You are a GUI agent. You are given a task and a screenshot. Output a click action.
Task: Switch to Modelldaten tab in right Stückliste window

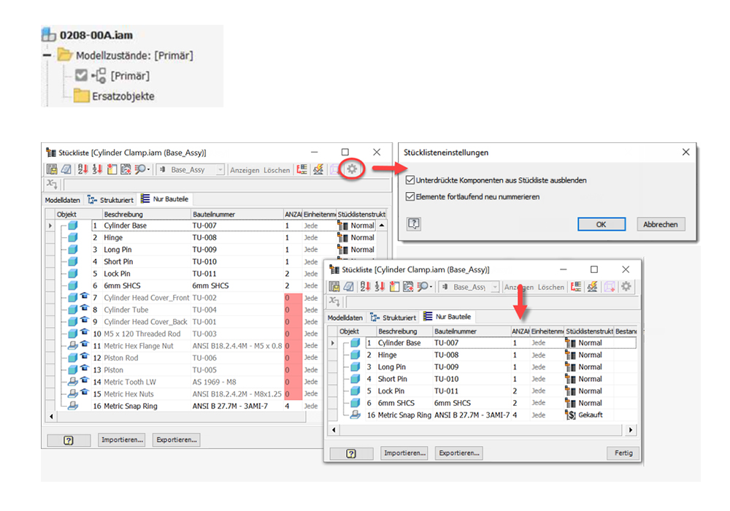click(x=345, y=318)
